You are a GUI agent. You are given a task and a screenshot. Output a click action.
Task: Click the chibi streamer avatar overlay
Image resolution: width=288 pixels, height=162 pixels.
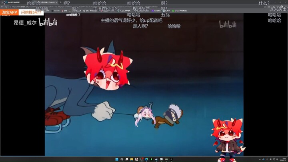point(228,140)
